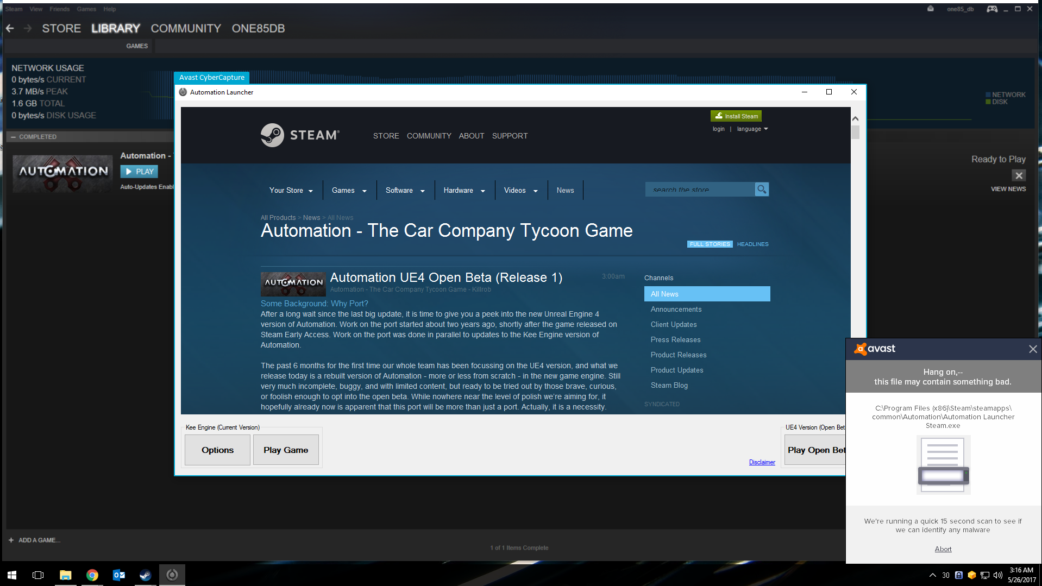Open Chrome from the taskbar
1042x586 pixels.
click(x=92, y=575)
